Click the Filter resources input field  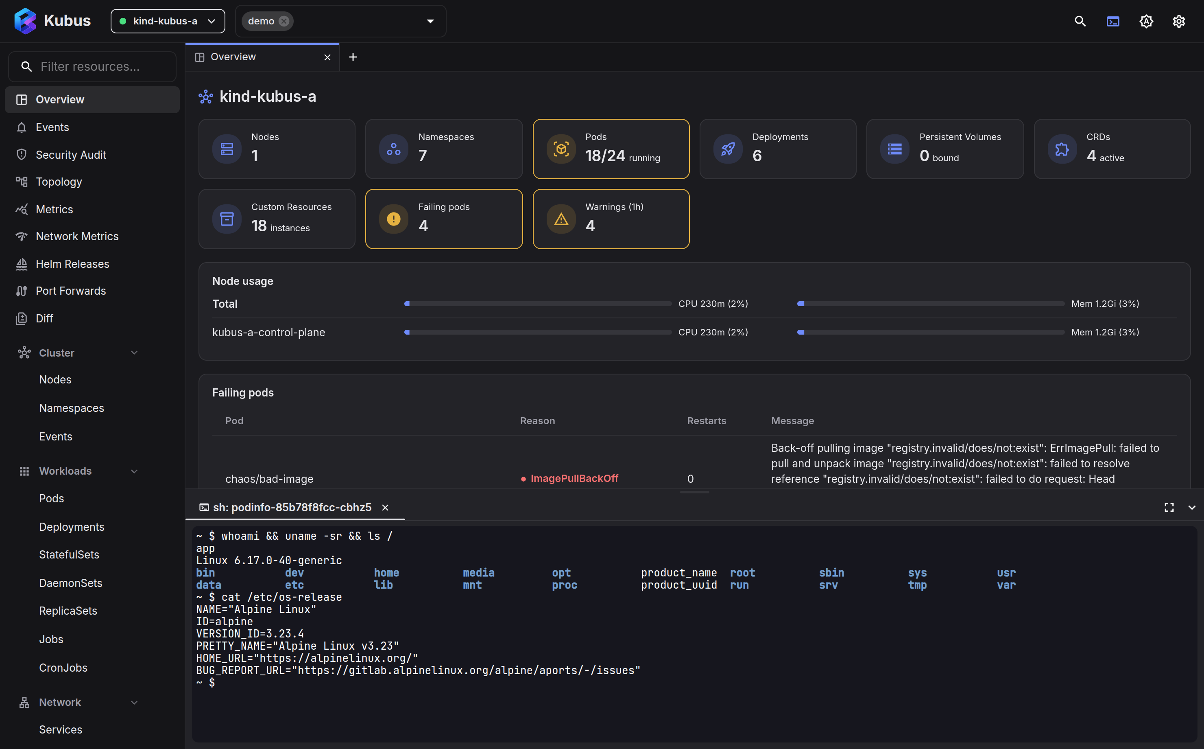click(93, 66)
